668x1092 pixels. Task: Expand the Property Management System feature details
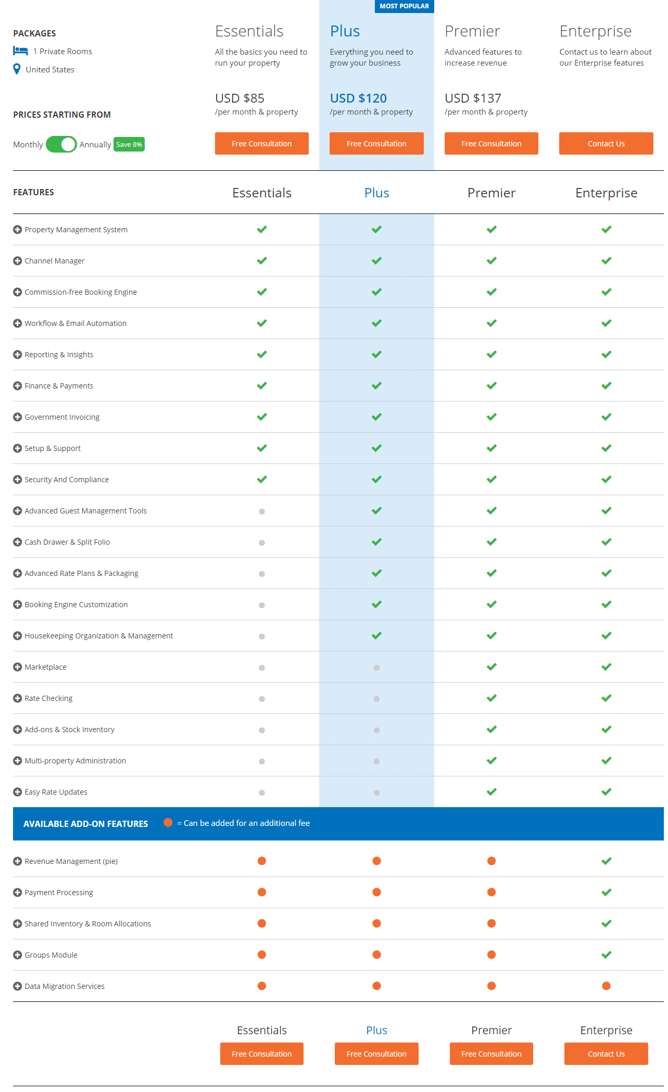point(17,229)
